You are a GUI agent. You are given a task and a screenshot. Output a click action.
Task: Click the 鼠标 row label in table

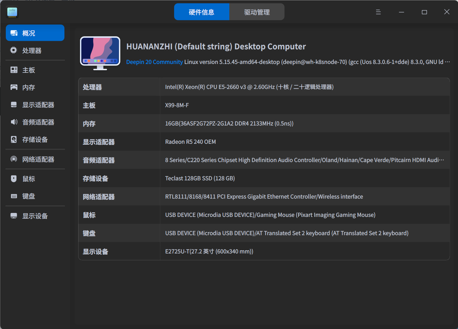89,215
